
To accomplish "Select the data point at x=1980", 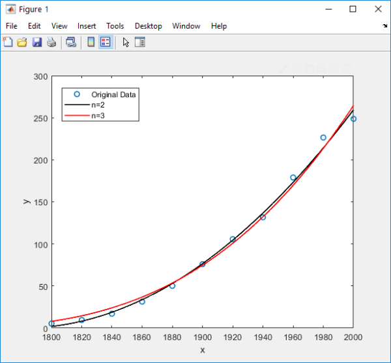I will [x=323, y=138].
